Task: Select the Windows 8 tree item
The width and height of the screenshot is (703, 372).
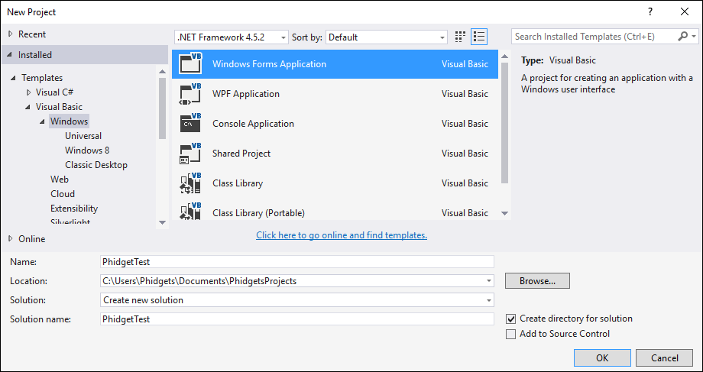Action: coord(87,150)
